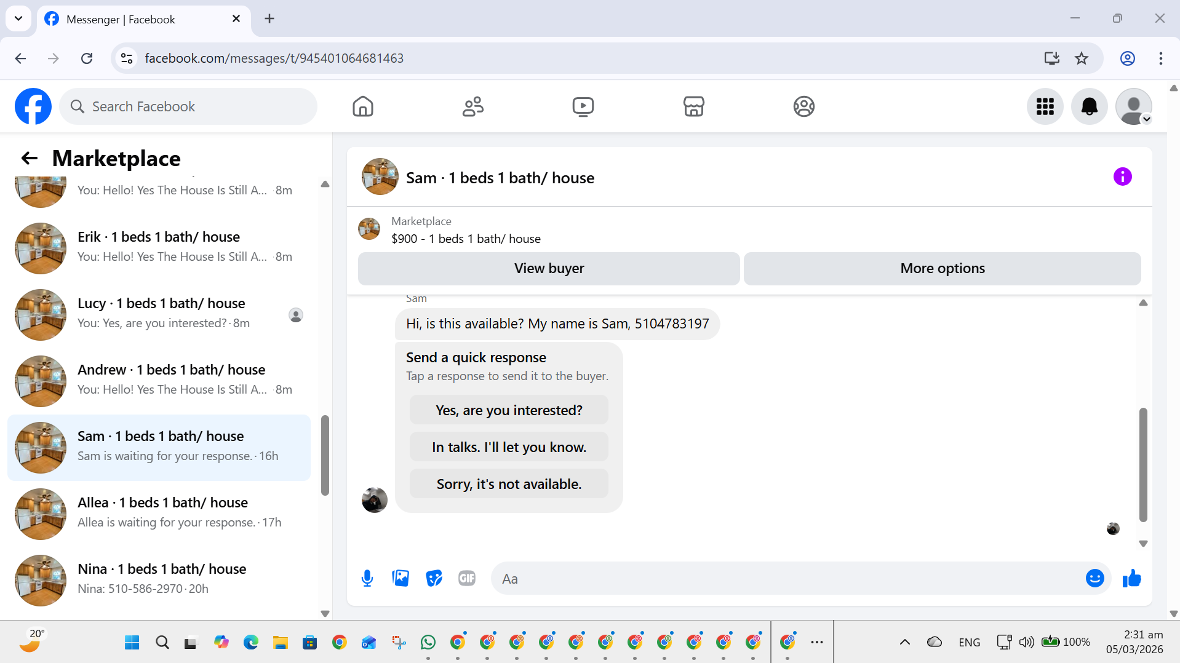Attach a photo to the message
The height and width of the screenshot is (663, 1180).
point(401,578)
